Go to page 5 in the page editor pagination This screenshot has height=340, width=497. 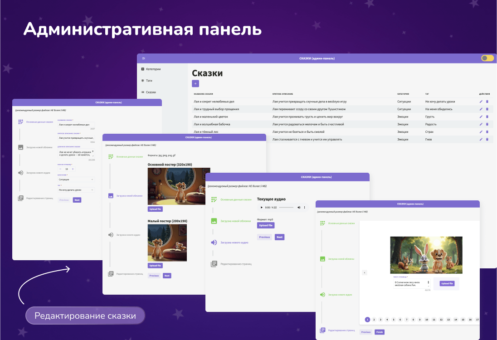point(394,320)
